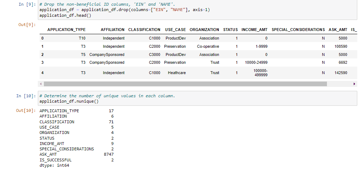This screenshot has height=171, width=363.
Task: Click the comment about unique values
Action: pyautogui.click(x=107, y=96)
